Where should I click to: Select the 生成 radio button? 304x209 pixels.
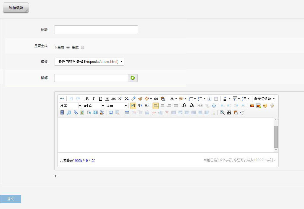click(x=82, y=47)
